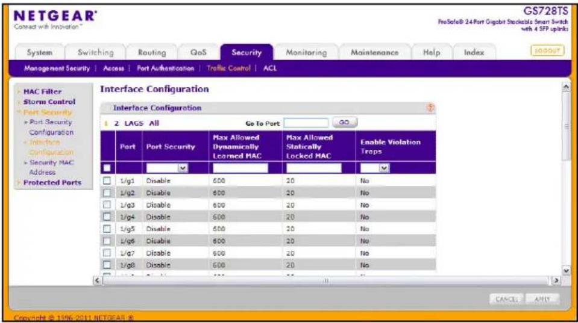
Task: Select Storm Control in the sidebar
Action: coord(49,102)
